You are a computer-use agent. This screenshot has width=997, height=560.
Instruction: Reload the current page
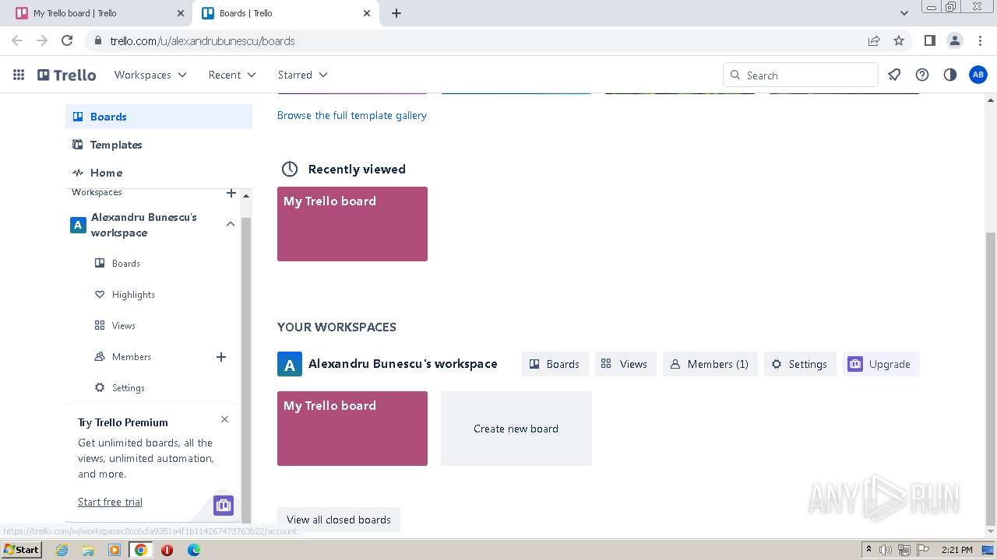(67, 40)
